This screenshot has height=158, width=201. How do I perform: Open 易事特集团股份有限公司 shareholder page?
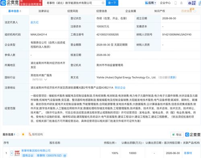click(x=36, y=151)
